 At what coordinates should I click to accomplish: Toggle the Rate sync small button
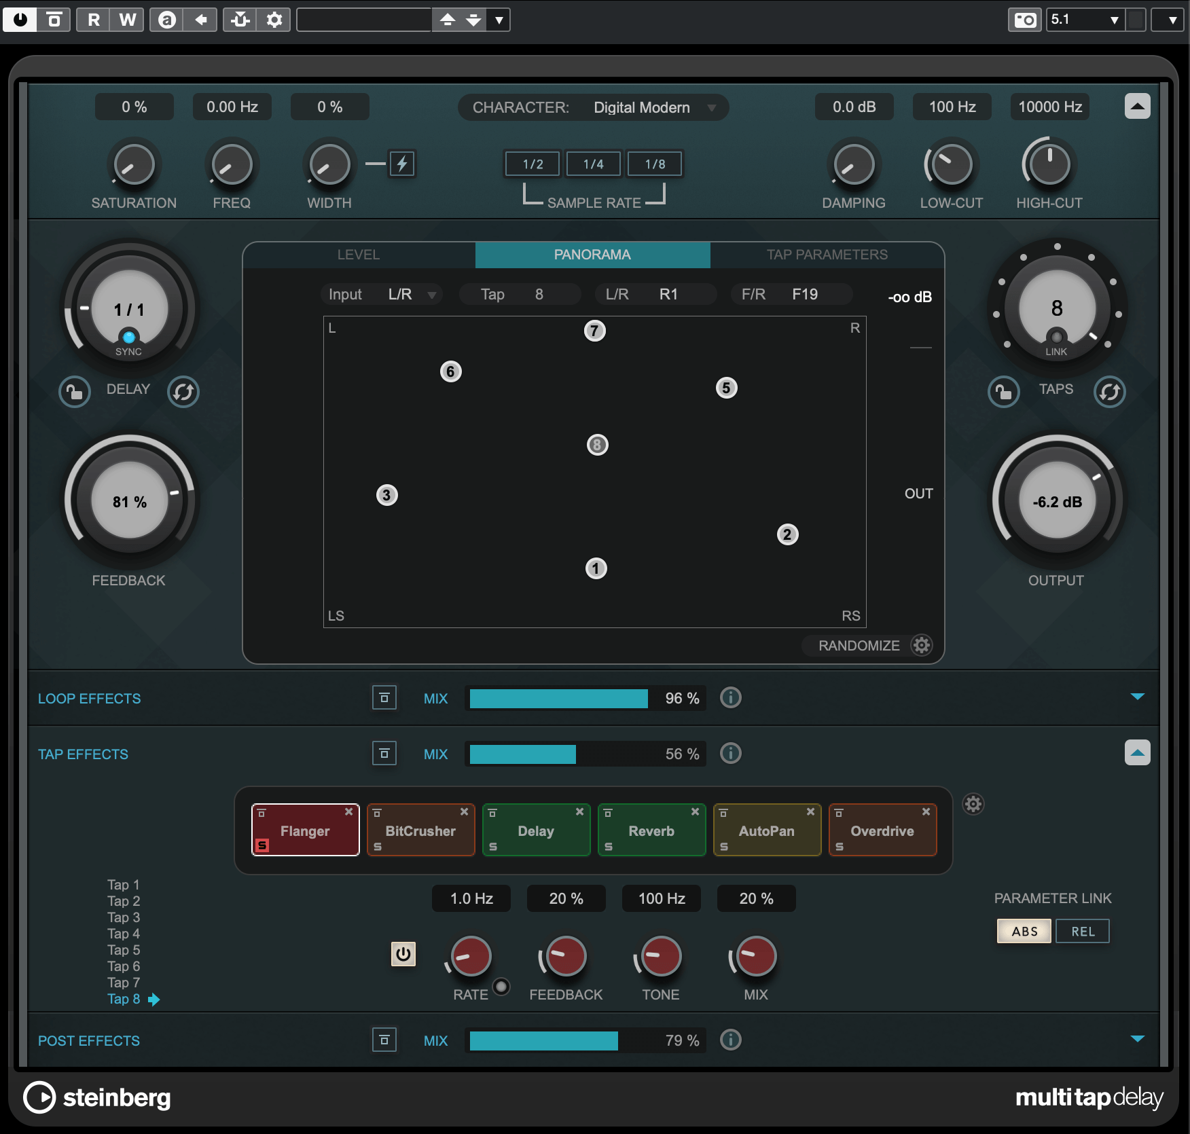click(501, 986)
